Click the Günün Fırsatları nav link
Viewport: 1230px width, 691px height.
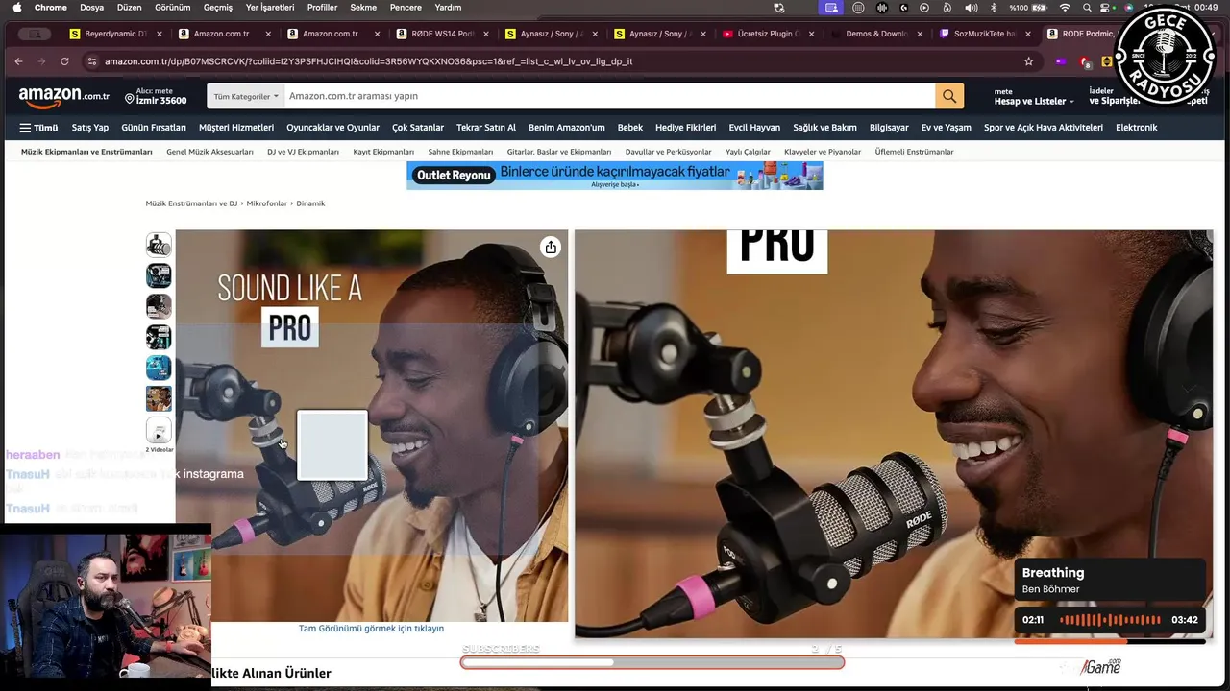(154, 128)
